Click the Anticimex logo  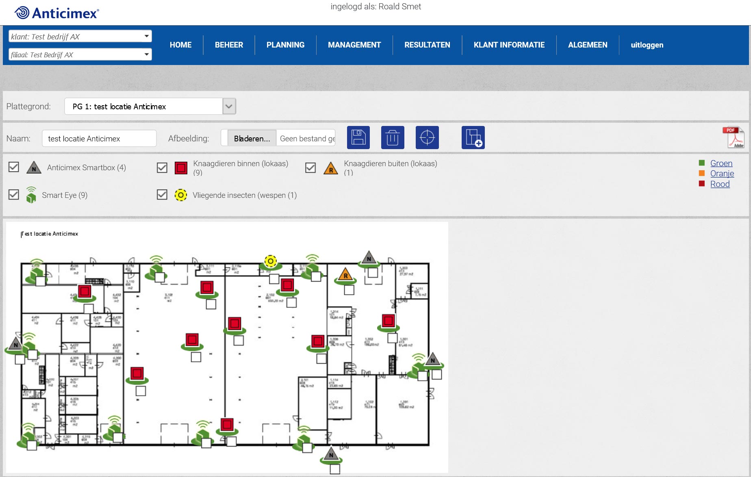click(x=57, y=13)
